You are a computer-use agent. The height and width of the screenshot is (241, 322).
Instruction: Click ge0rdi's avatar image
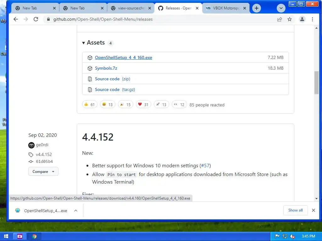tap(31, 145)
